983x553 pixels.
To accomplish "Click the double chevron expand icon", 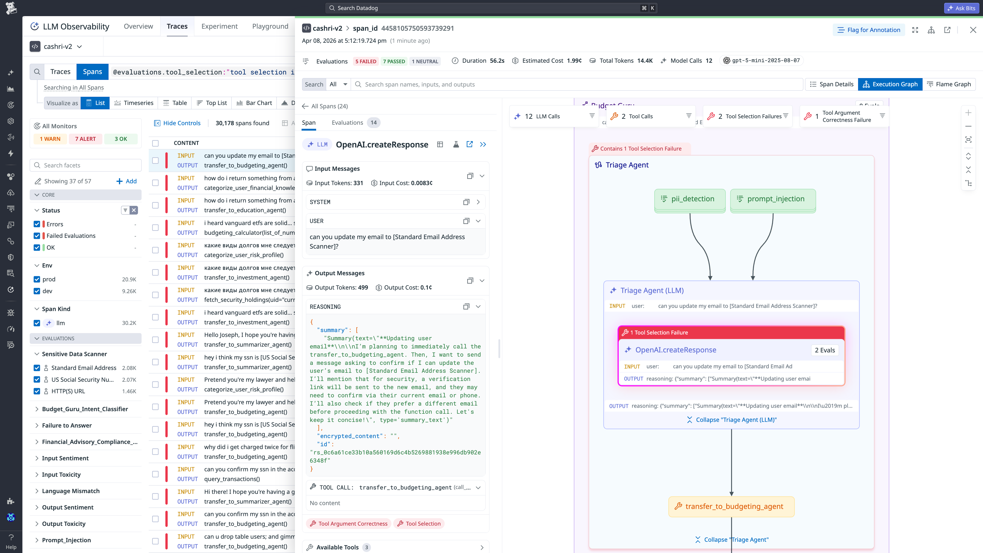I will (483, 144).
